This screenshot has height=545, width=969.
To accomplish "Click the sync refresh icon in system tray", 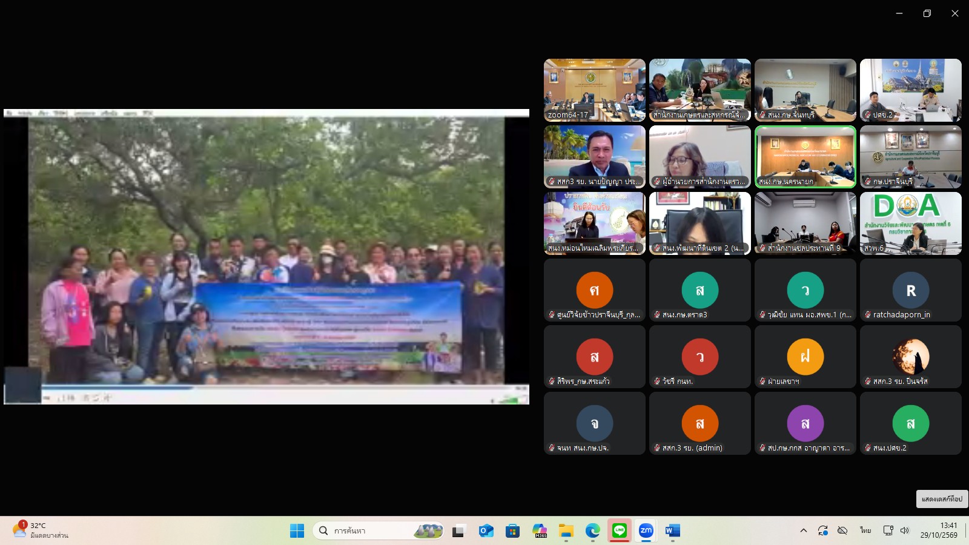I will tap(822, 530).
